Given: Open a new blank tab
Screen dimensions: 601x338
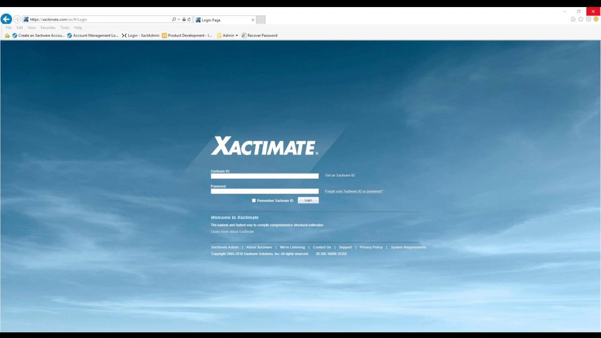Looking at the screenshot, I should point(261,20).
